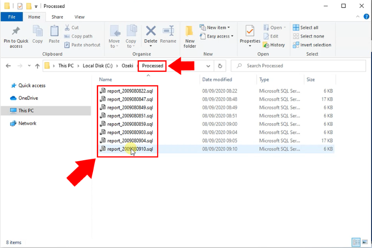This screenshot has width=372, height=248.
Task: Select file report_2009080910.sql
Action: 130,149
